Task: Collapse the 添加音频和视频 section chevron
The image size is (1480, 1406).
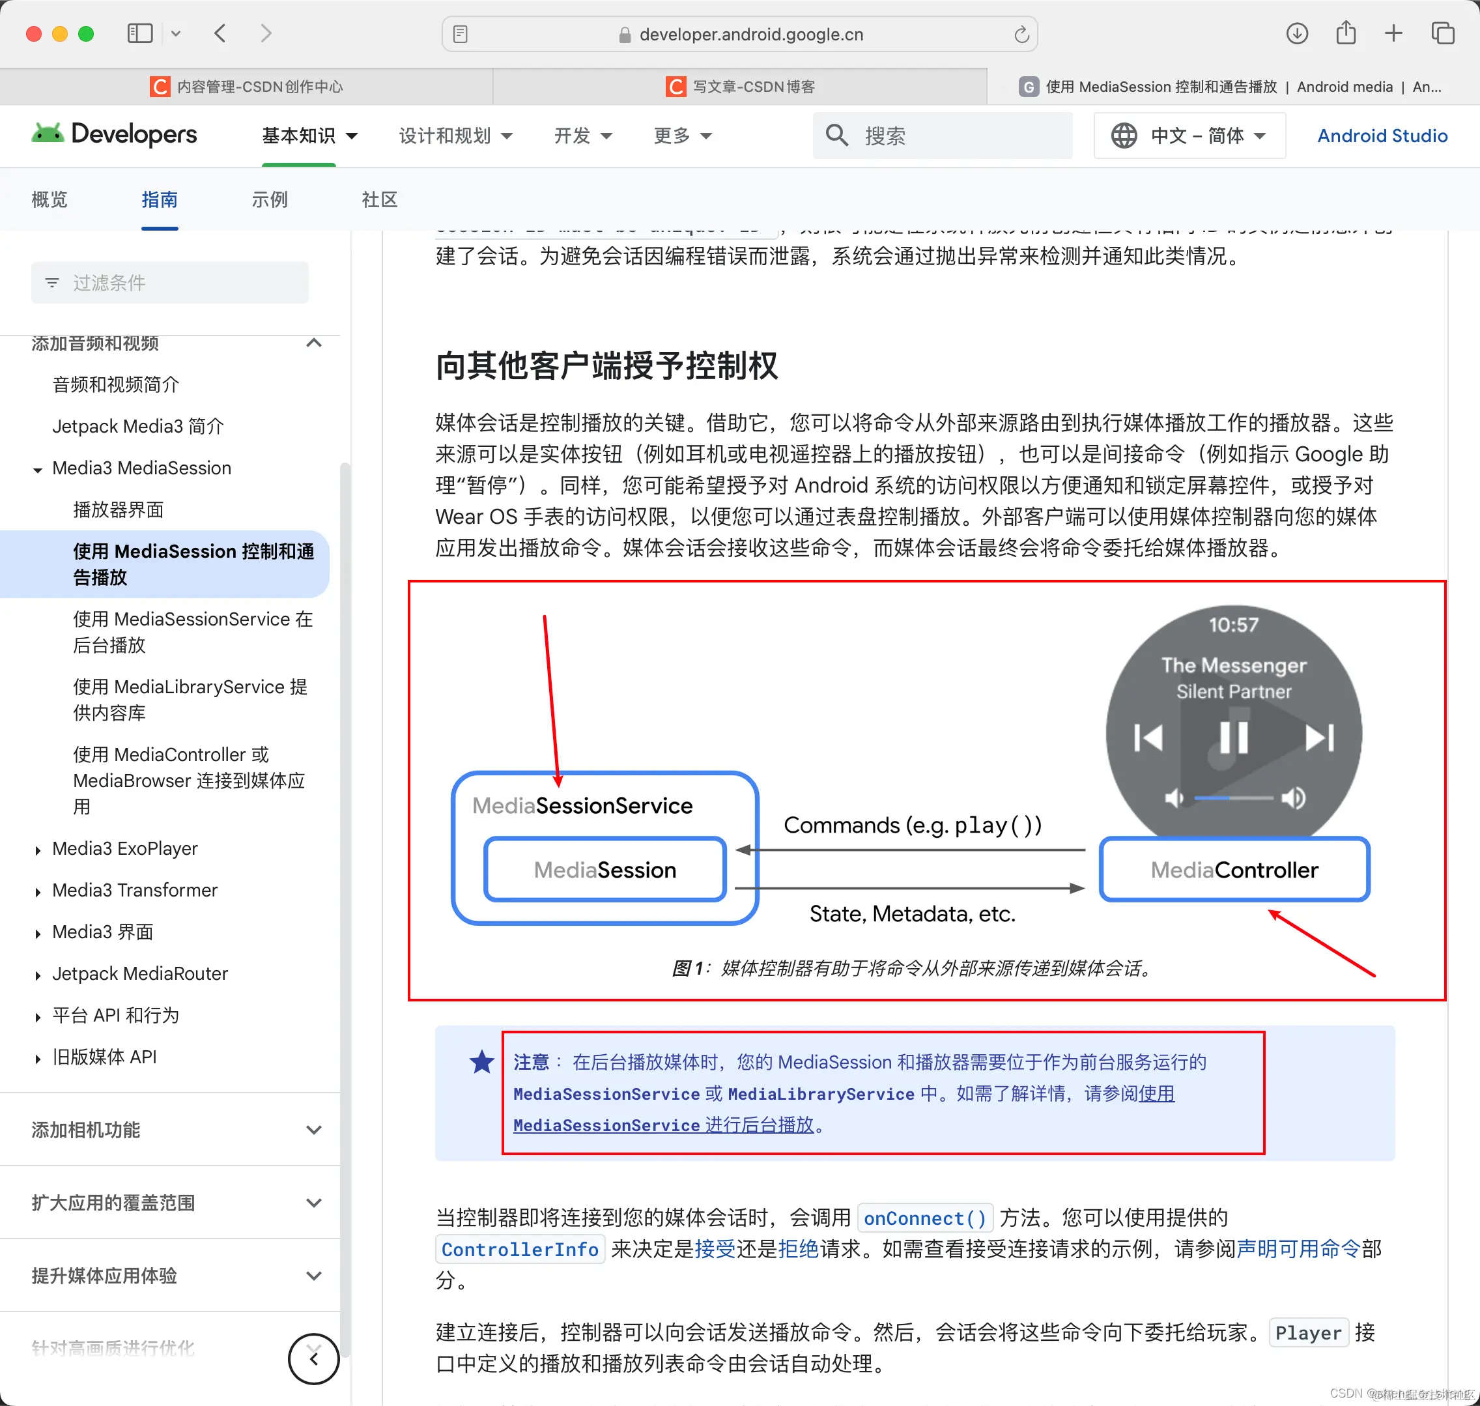Action: [314, 343]
